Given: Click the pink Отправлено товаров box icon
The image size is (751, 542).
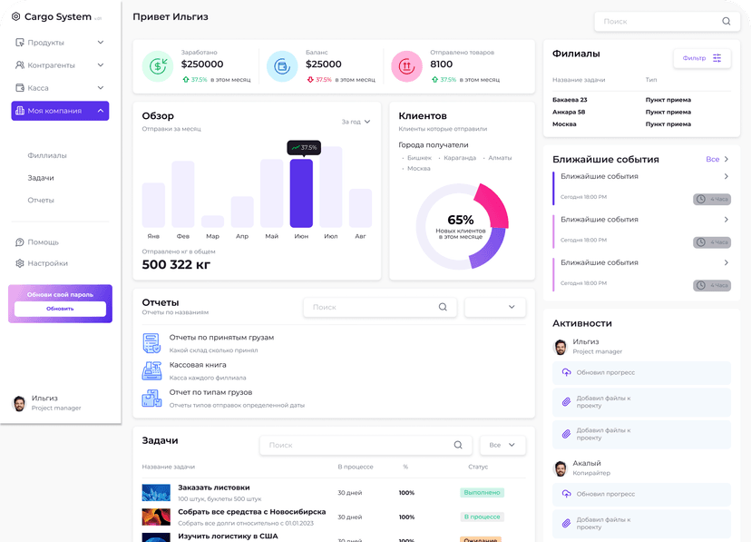Looking at the screenshot, I should pyautogui.click(x=406, y=66).
